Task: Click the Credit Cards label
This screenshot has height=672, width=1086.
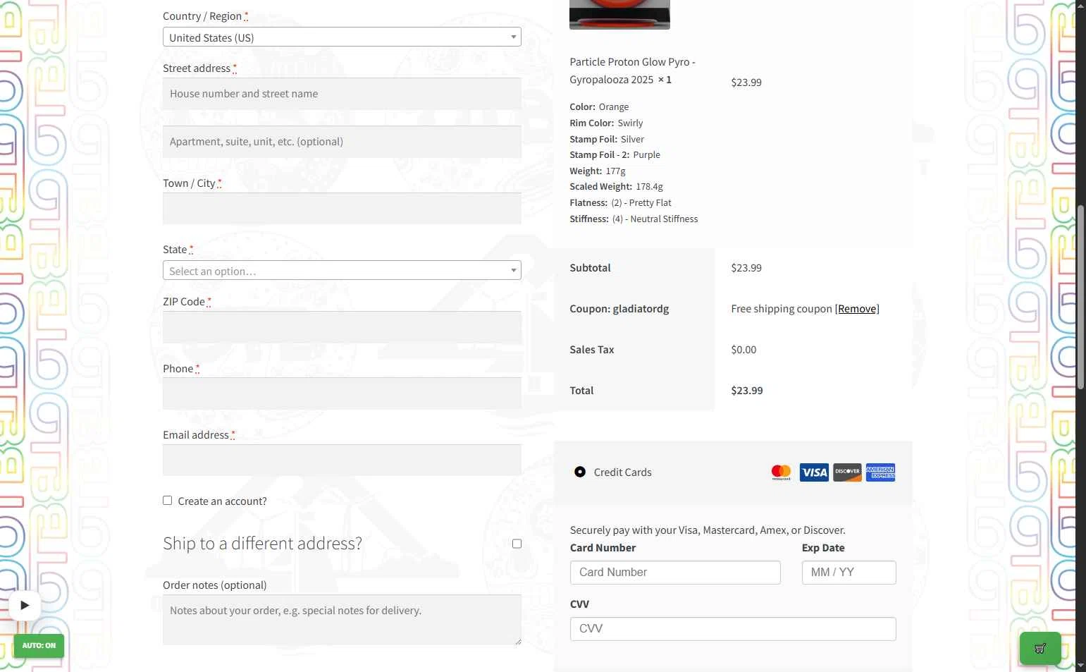Action: tap(622, 472)
